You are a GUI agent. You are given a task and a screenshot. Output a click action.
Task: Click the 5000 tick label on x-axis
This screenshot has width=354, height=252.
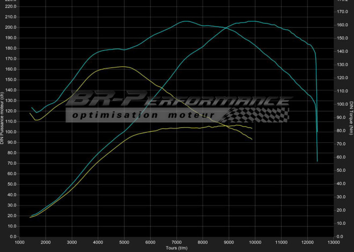[x=124, y=242]
